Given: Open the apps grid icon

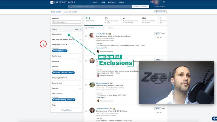Looking at the screenshot, I should pyautogui.click(x=164, y=2).
